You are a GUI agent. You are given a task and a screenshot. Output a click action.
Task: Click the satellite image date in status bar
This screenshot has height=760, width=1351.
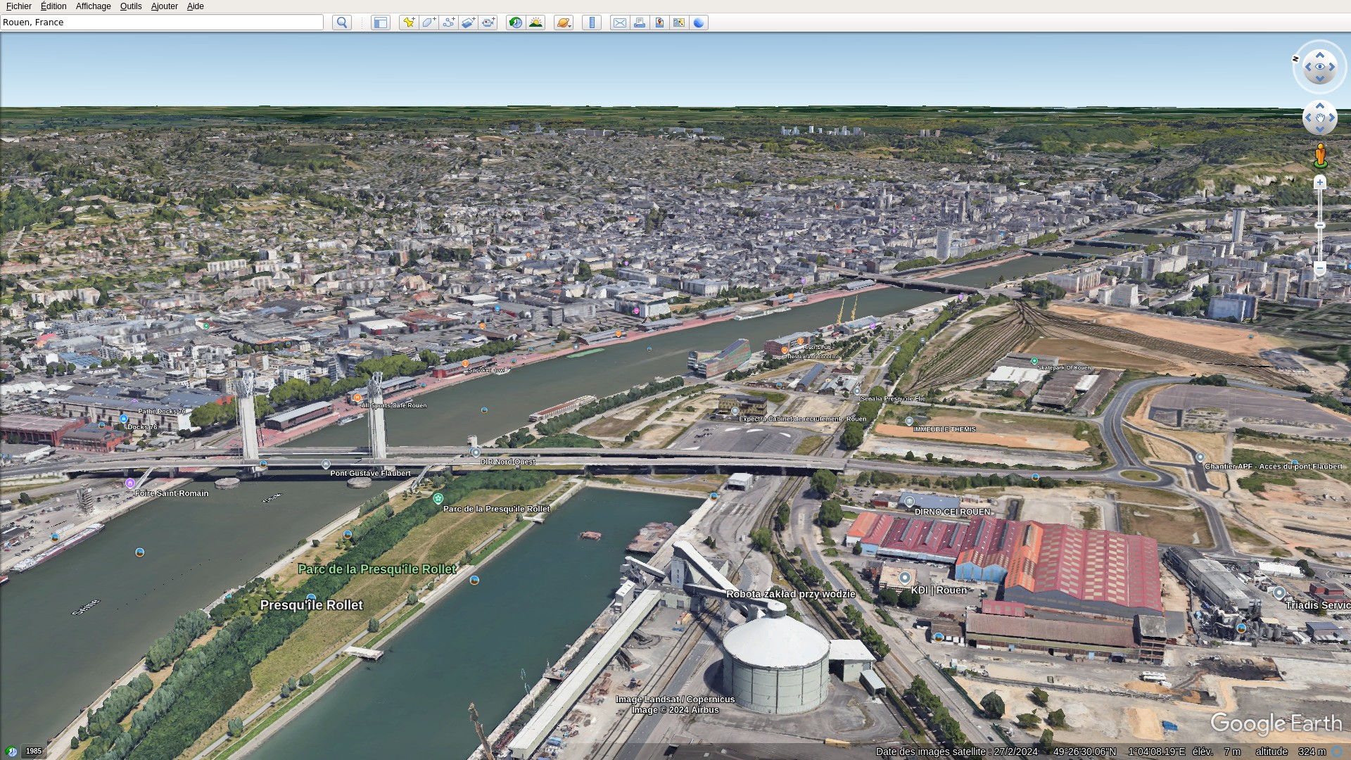957,752
